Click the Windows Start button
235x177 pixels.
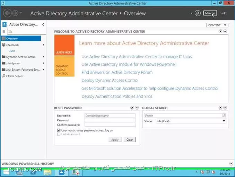(x=6, y=172)
